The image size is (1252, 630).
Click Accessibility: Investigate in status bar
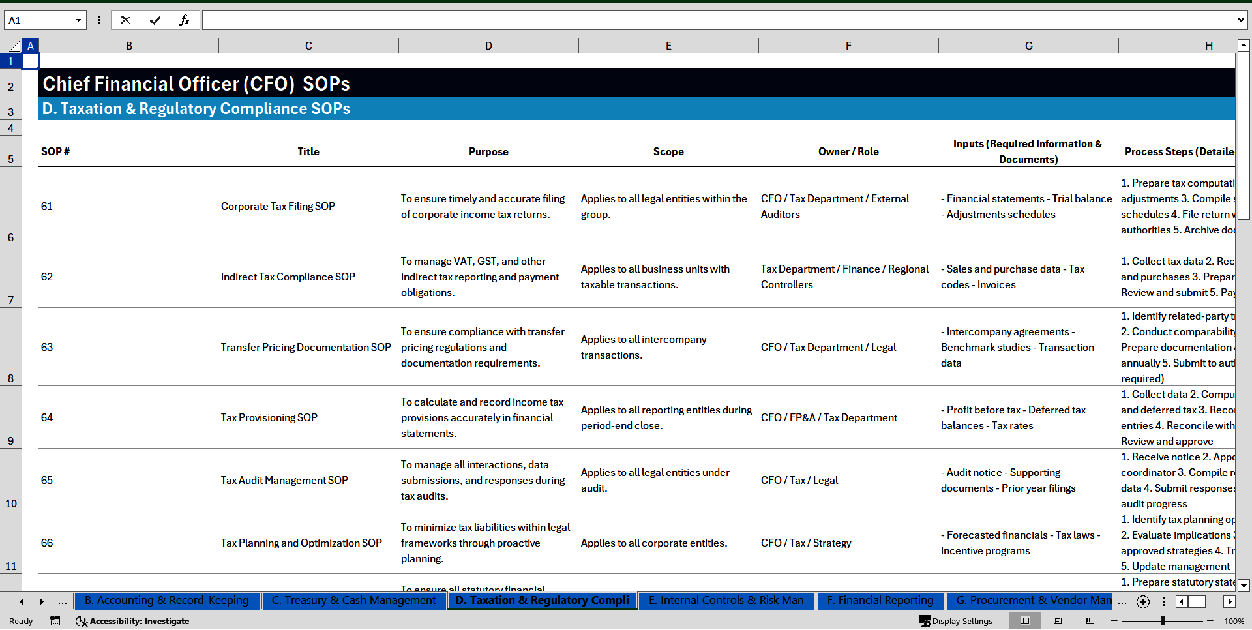click(132, 621)
